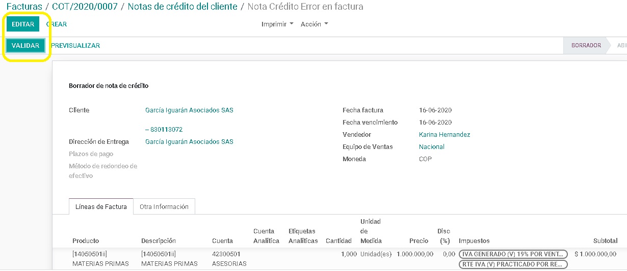This screenshot has width=627, height=271.
Task: Click the price value 1.000.000,00
Action: coord(415,254)
